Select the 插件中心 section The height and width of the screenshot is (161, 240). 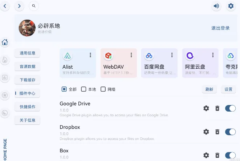(27, 93)
